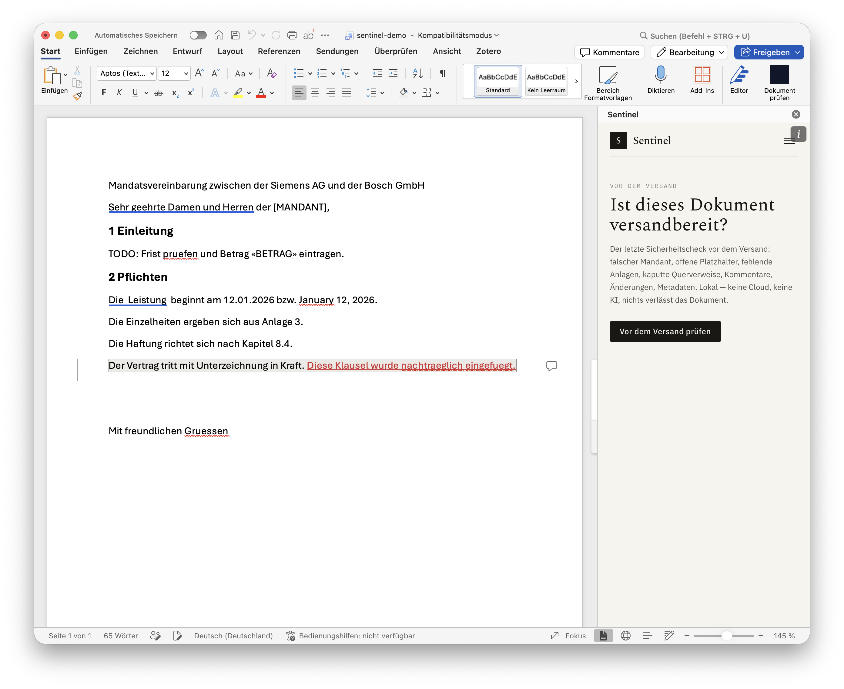Apply red font color
The width and height of the screenshot is (844, 689).
click(261, 93)
